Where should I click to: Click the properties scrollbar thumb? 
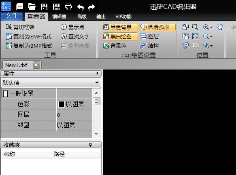click(x=96, y=101)
